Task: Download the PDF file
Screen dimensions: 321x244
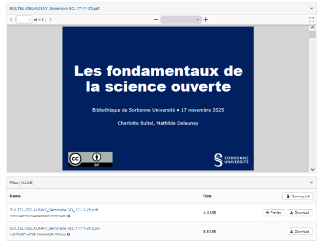Action: pyautogui.click(x=299, y=212)
